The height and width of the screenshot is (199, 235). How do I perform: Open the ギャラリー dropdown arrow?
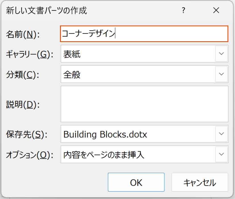221,54
